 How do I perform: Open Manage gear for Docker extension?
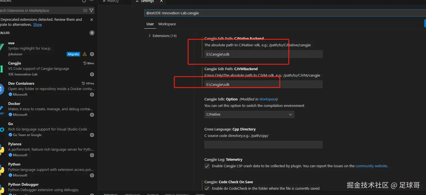[92, 115]
